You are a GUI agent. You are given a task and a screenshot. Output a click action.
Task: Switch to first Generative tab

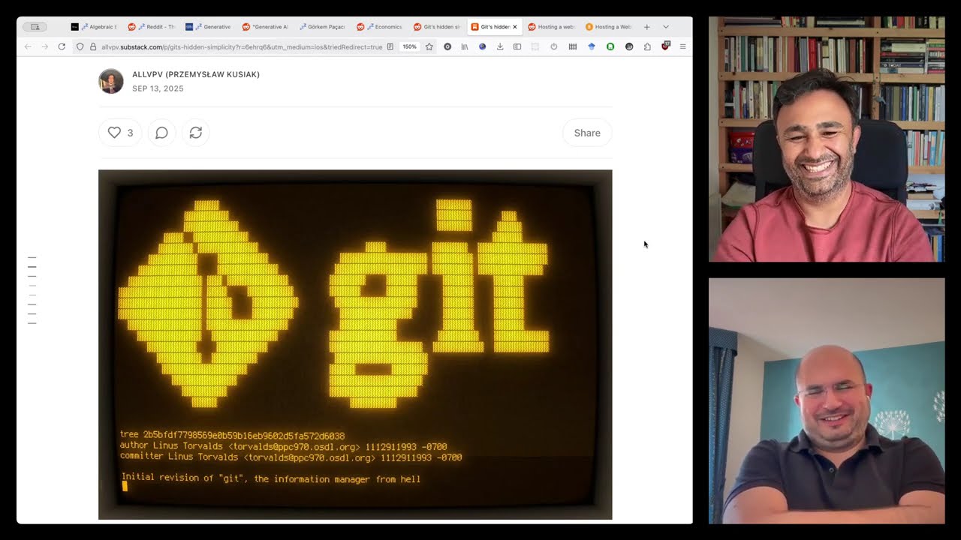click(208, 27)
